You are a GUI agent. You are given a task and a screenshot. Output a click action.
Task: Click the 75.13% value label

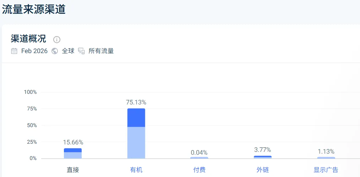[136, 102]
